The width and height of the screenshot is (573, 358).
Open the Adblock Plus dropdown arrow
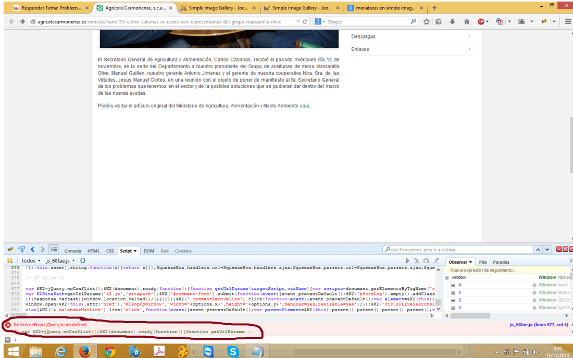(487, 21)
